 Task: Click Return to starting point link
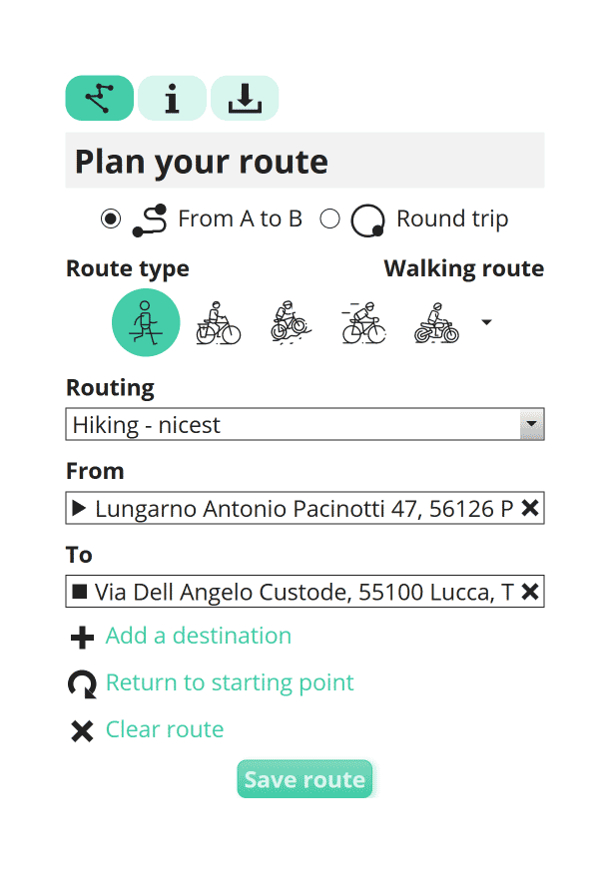pyautogui.click(x=230, y=682)
